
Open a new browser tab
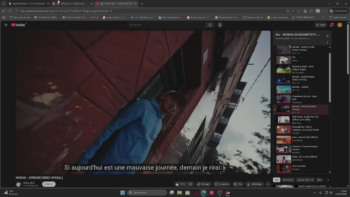[x=142, y=4]
